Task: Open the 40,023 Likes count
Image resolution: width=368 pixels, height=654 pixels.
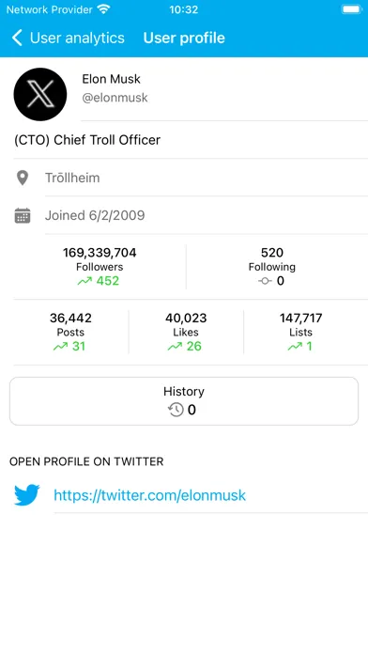Action: [186, 332]
